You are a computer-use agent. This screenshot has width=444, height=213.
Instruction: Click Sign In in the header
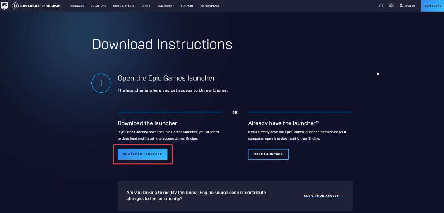click(x=407, y=6)
